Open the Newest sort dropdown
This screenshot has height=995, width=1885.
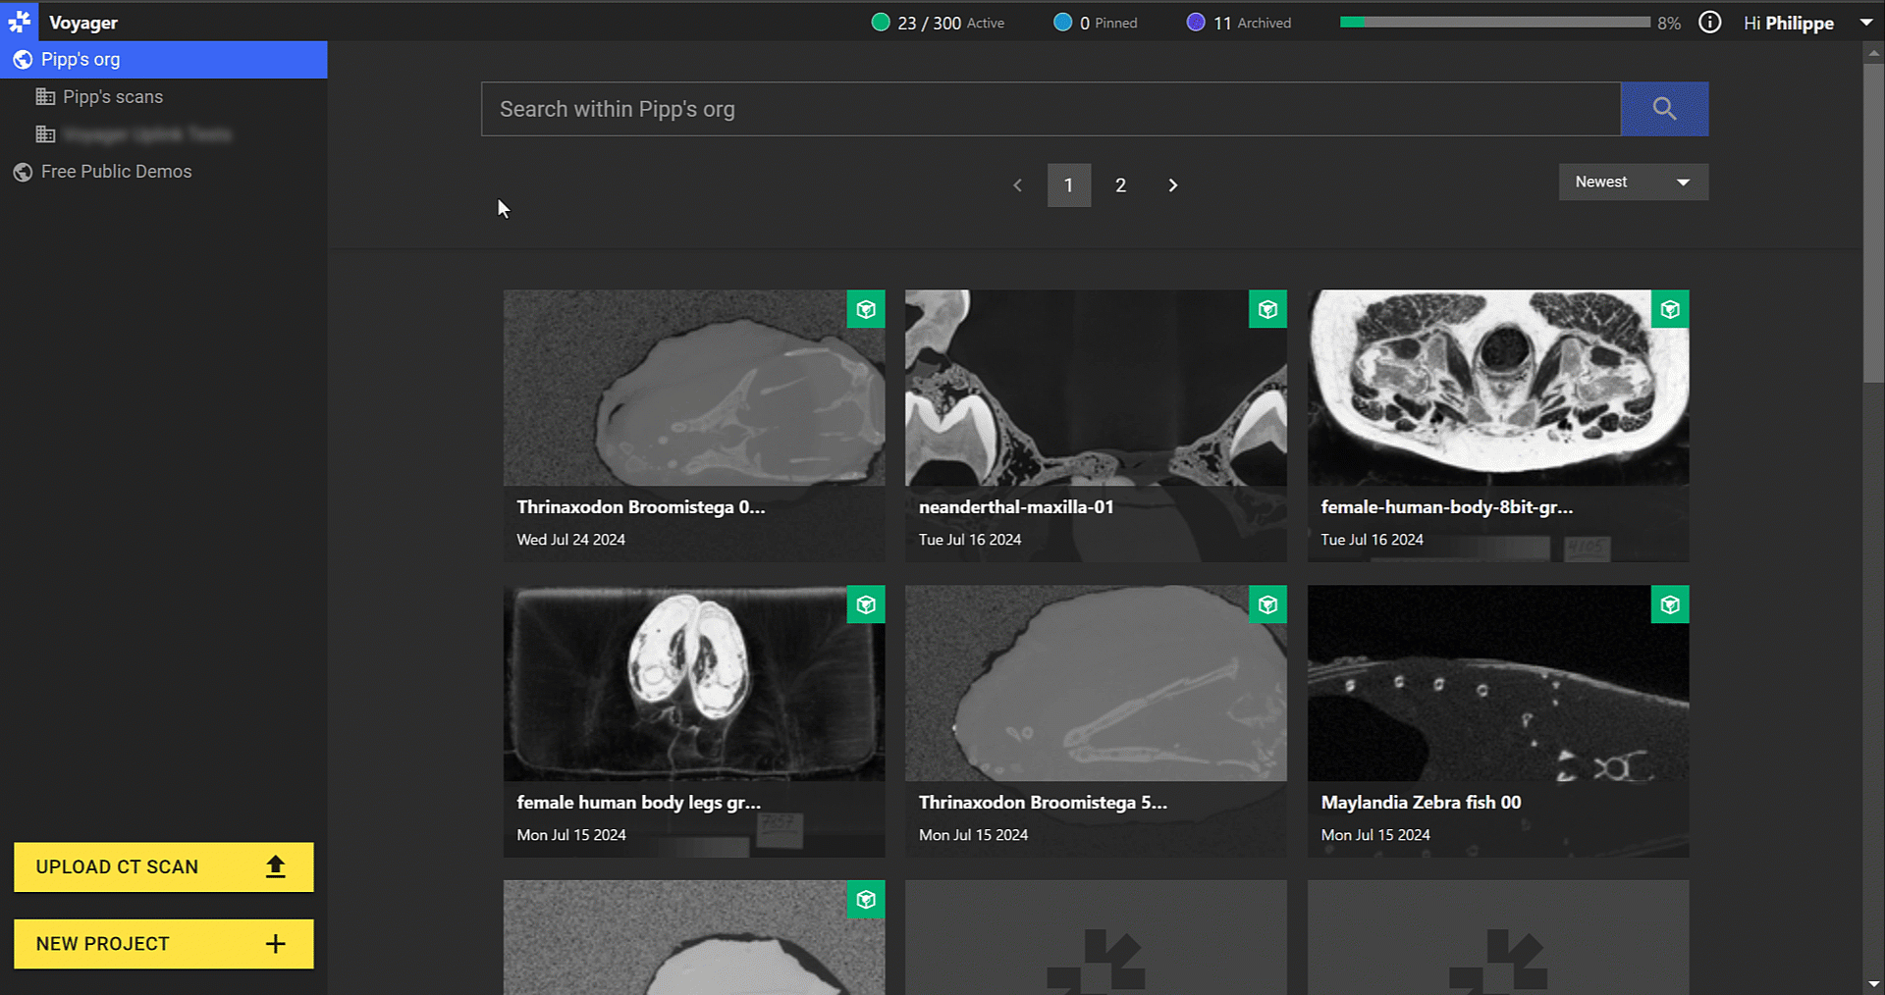[x=1634, y=182]
